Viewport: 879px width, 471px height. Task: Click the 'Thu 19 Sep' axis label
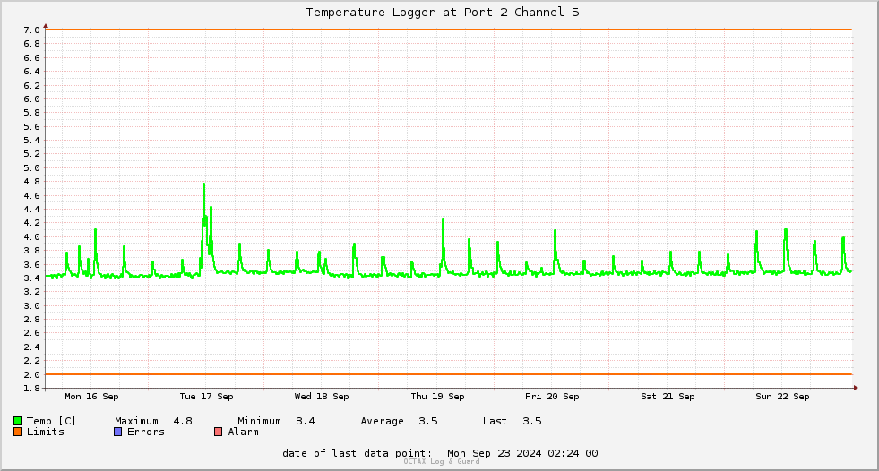coord(437,397)
